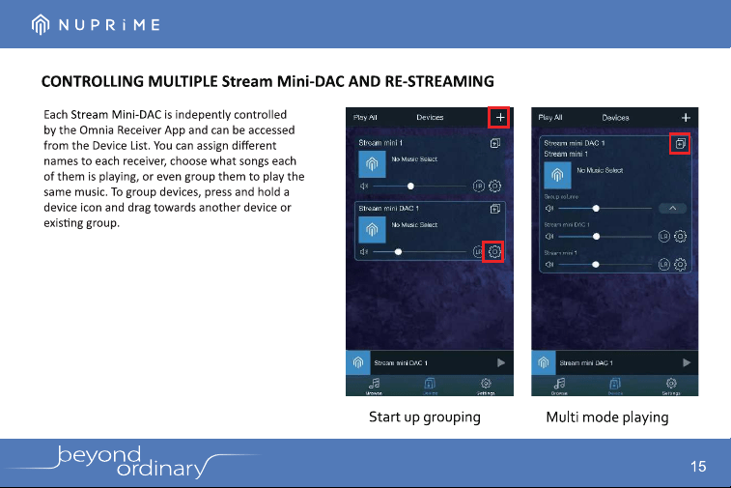This screenshot has height=488, width=731.
Task: Tap now-playing bar logo in Start up grouping screen
Action: 358,362
